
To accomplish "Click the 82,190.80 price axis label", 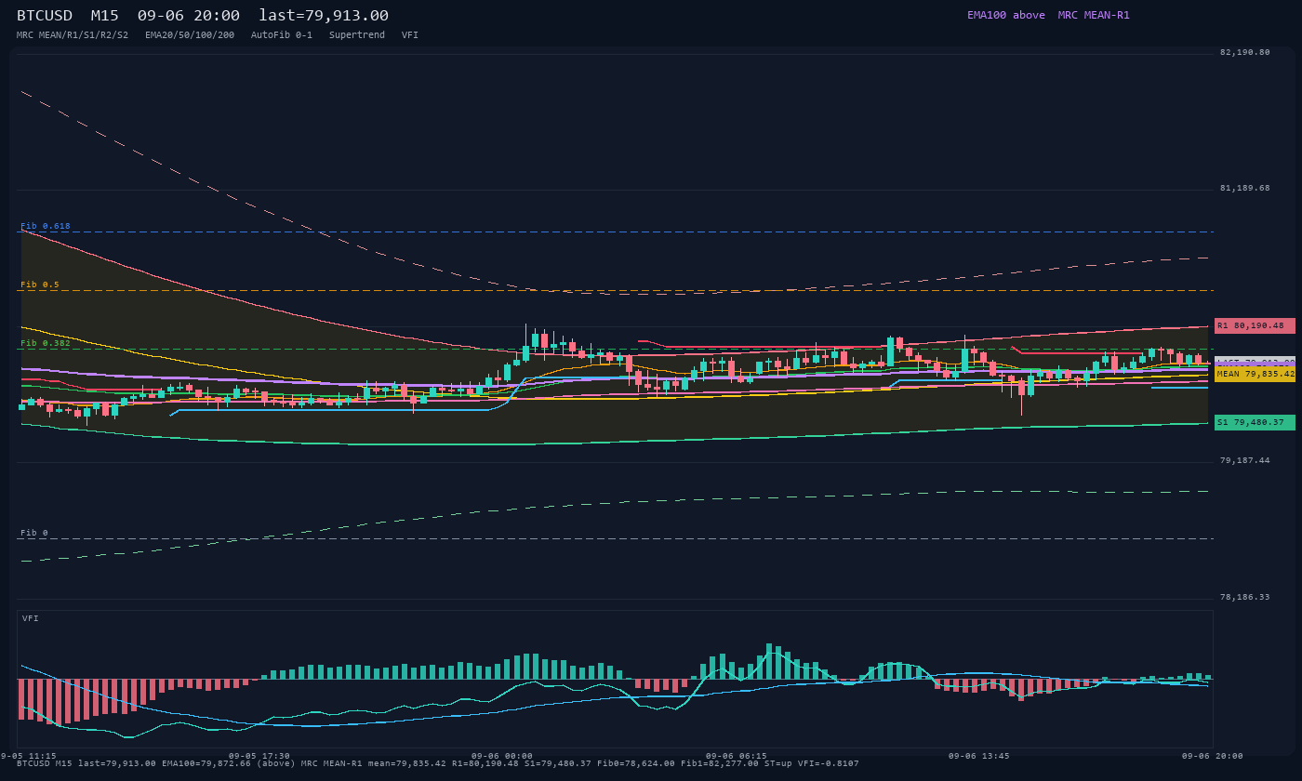I will [x=1245, y=52].
